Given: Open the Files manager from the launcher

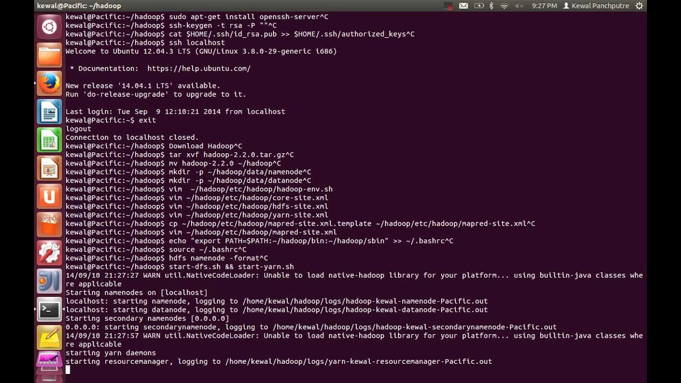Looking at the screenshot, I should (49, 55).
